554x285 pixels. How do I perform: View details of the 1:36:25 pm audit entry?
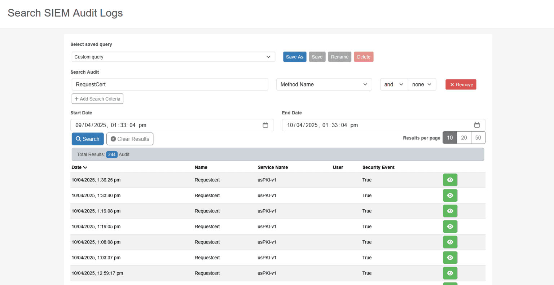pos(450,180)
